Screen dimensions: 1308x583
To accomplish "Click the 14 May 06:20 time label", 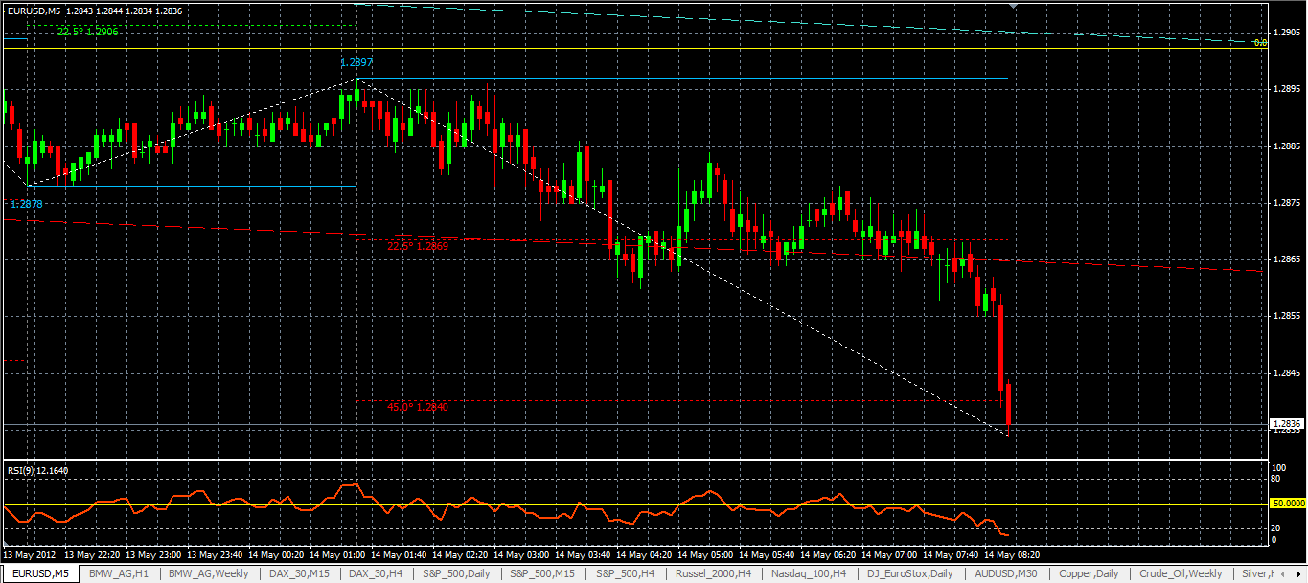I will [828, 555].
